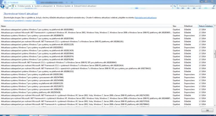Image resolution: width=216 pixels, height=116 pixels.
Task: Select the update row KB2529073
Action: (107, 86)
